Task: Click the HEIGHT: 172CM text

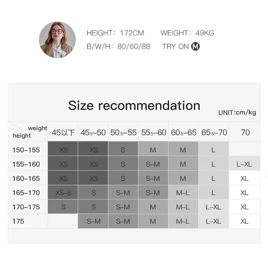Action: (x=115, y=33)
